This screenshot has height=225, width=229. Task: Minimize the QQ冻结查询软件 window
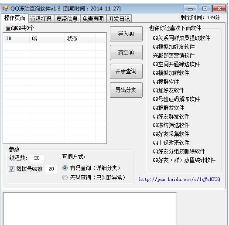[x=190, y=9]
